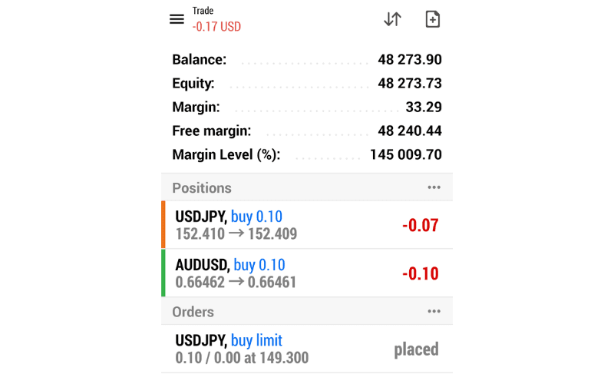Image resolution: width=614 pixels, height=384 pixels.
Task: Click the Orders section header
Action: coord(193,312)
